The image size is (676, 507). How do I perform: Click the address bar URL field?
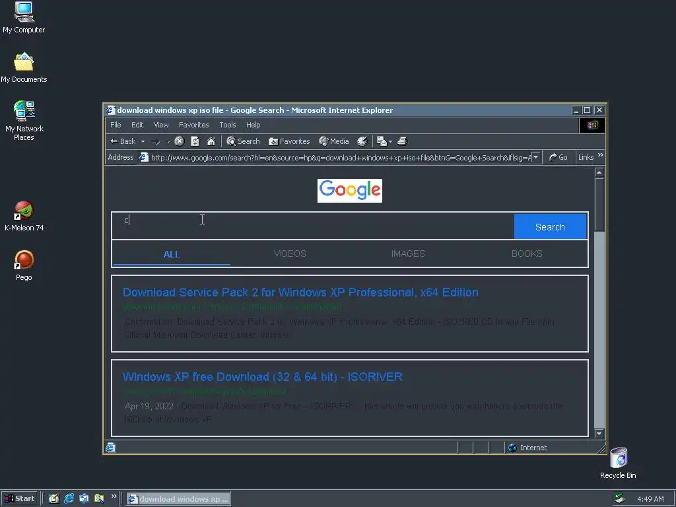click(341, 158)
